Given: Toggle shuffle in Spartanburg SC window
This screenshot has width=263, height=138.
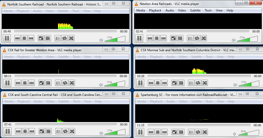Looking at the screenshot, I should click(x=205, y=132).
